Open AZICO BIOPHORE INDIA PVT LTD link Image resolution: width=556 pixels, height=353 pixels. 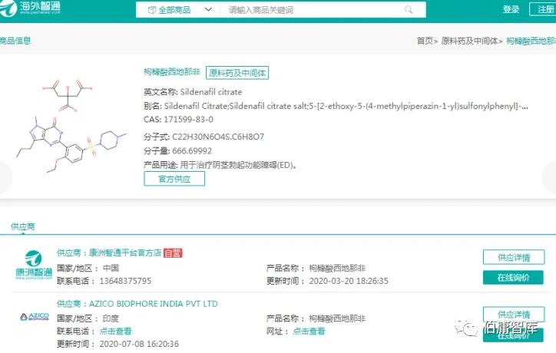(153, 304)
